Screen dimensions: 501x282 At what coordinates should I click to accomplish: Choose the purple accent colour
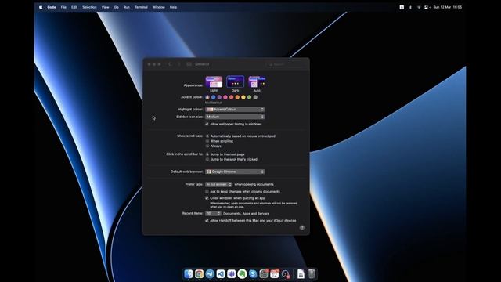pyautogui.click(x=219, y=97)
